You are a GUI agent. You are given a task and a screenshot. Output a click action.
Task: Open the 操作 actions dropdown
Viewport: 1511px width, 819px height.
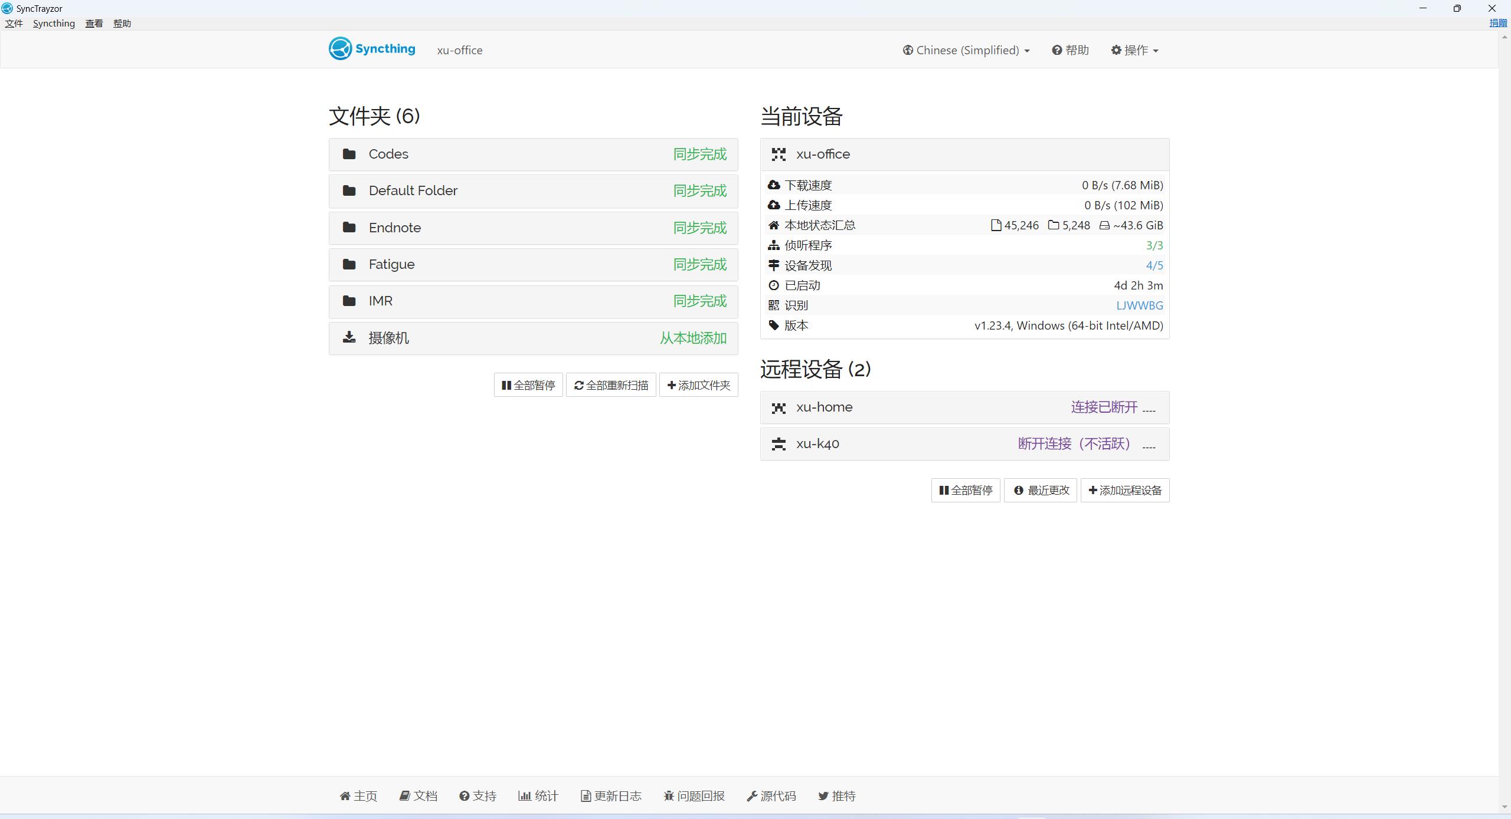click(1134, 50)
